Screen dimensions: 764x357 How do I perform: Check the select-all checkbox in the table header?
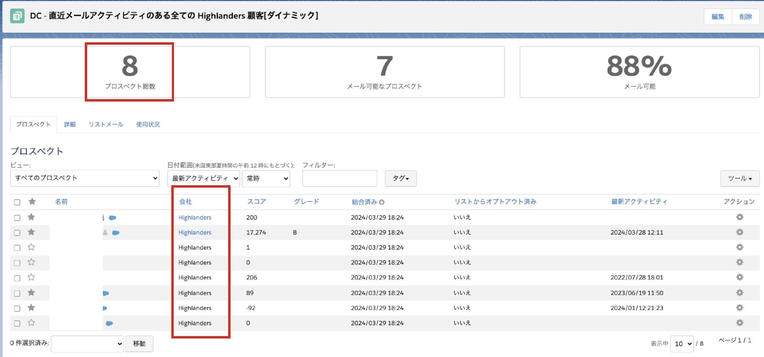pos(17,202)
